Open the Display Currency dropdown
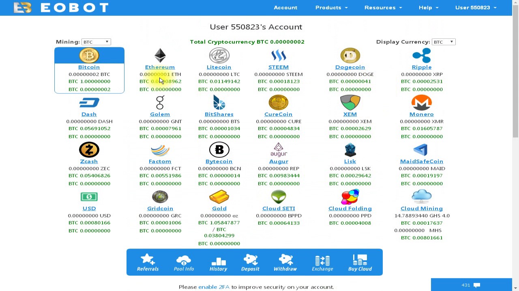Image resolution: width=519 pixels, height=291 pixels. click(x=444, y=42)
